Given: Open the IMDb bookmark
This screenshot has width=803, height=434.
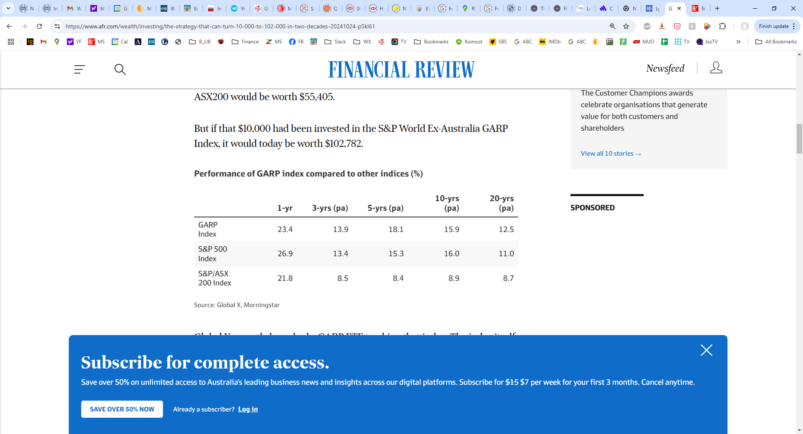Looking at the screenshot, I should tap(550, 42).
